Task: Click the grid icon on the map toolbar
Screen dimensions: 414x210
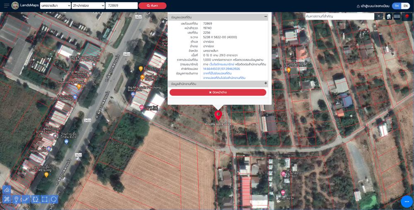Action: [x=397, y=17]
